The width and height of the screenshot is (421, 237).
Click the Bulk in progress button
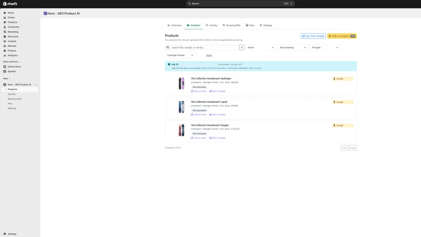pyautogui.click(x=342, y=36)
